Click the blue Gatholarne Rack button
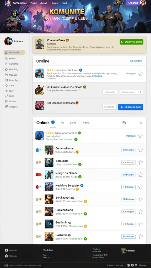151x268 pixels. (131, 107)
